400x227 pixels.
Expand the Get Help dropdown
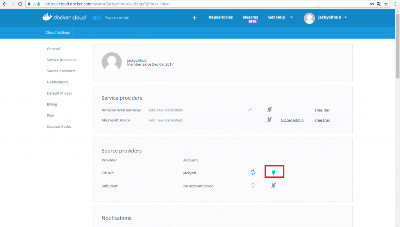tap(280, 17)
